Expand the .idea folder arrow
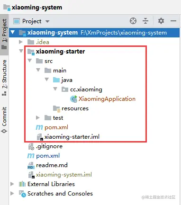This screenshot has height=205, width=181. pos(21,42)
